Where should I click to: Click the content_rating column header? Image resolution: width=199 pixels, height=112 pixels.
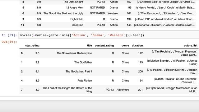point(104,46)
